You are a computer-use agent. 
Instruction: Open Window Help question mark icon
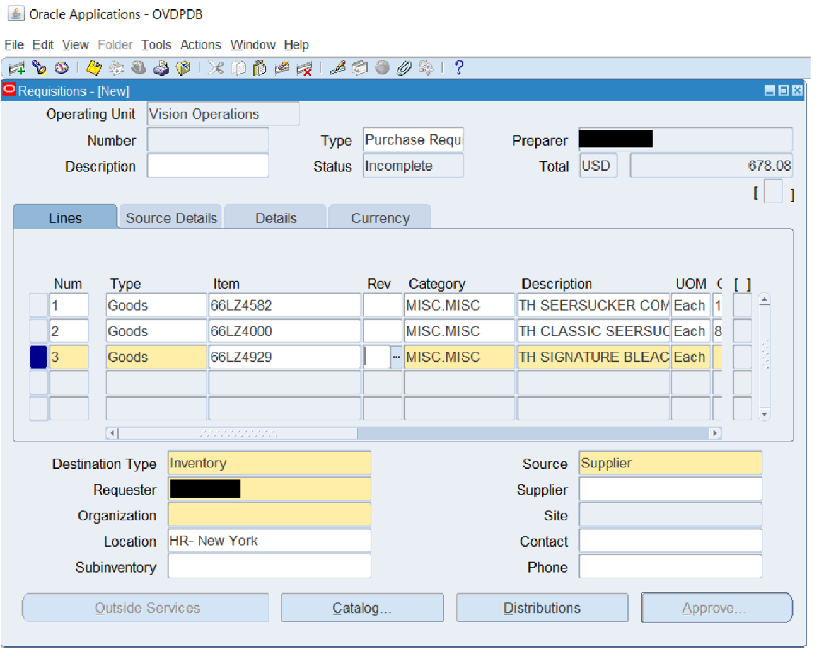click(459, 68)
